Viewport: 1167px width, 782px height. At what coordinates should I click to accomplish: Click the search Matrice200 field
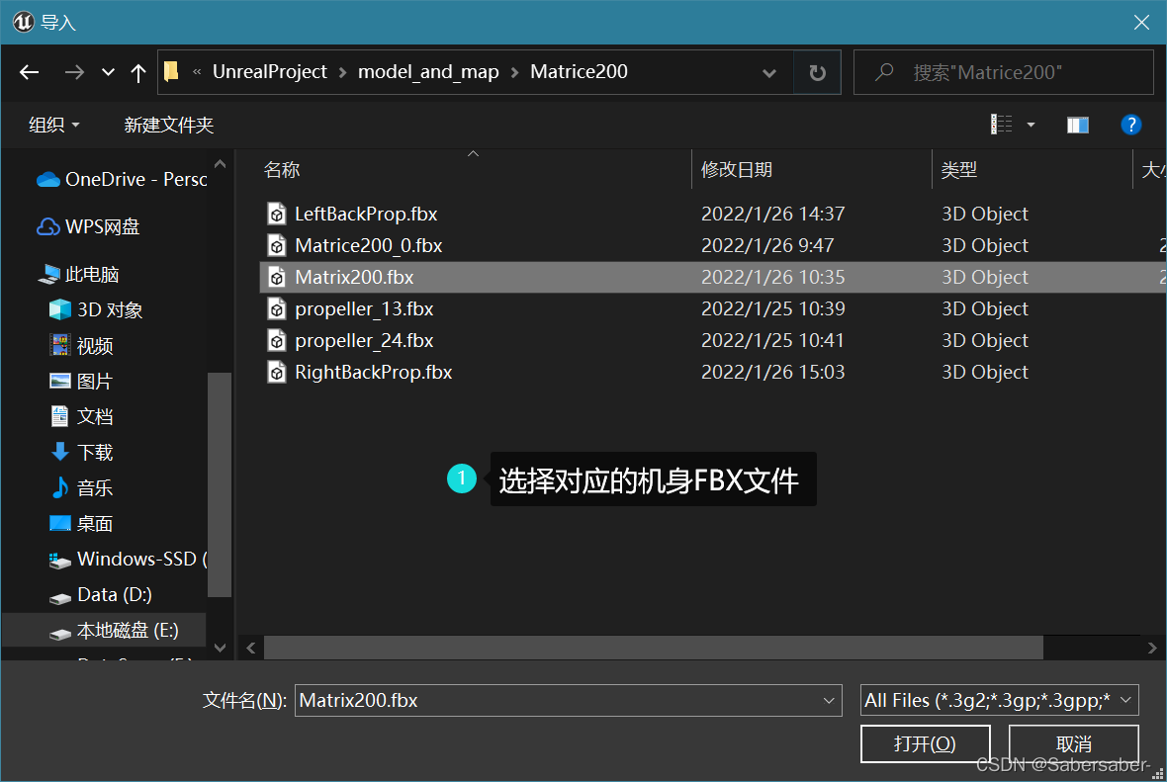coord(1003,72)
